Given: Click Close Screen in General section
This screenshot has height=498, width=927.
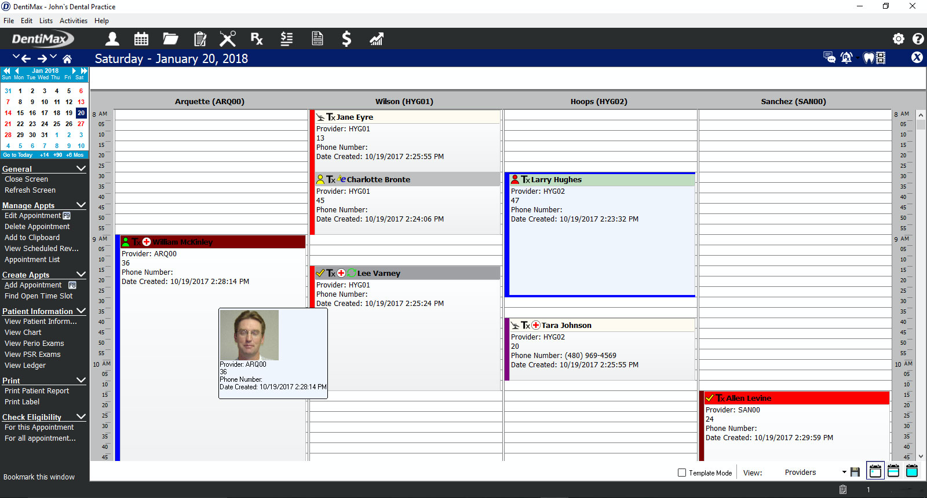Looking at the screenshot, I should click(26, 179).
